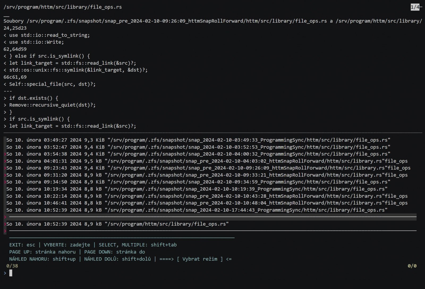Click red marker beside 09:34:50 entry

pyautogui.click(x=5, y=182)
